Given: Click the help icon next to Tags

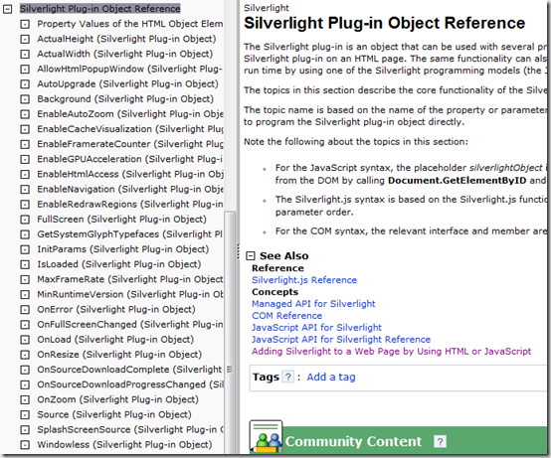Looking at the screenshot, I should (x=288, y=377).
